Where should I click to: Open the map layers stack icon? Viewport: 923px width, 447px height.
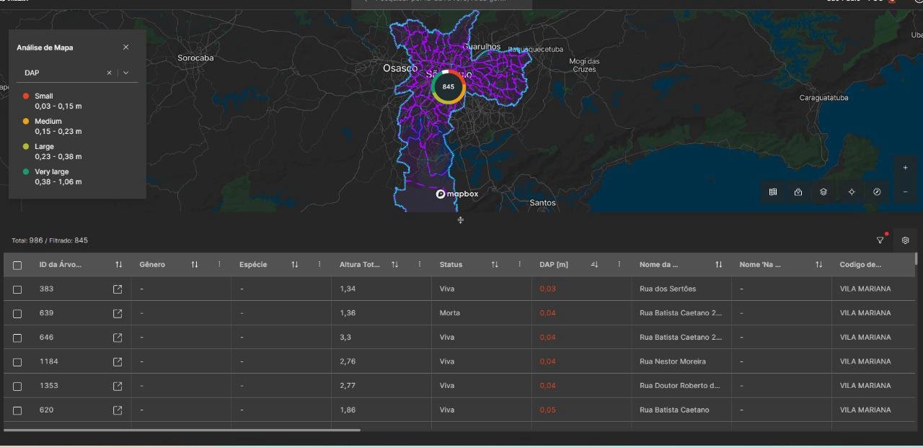click(x=823, y=192)
